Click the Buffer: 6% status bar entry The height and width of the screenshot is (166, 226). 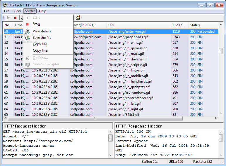coord(150,162)
